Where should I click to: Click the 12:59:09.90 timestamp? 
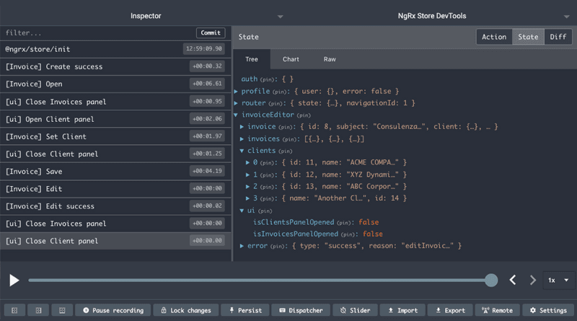(204, 48)
